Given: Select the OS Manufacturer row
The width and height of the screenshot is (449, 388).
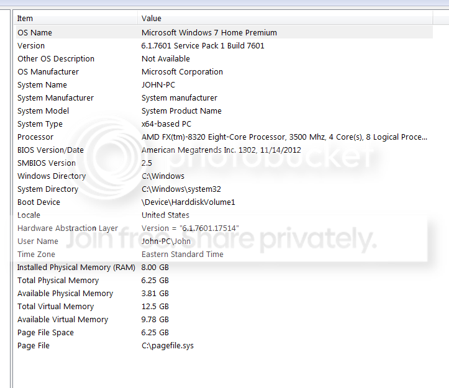Looking at the screenshot, I should click(48, 71).
